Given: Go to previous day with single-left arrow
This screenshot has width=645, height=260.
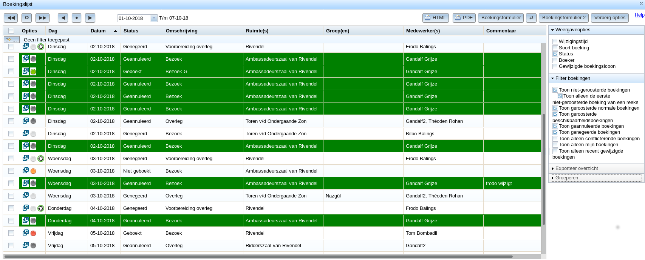Looking at the screenshot, I should tap(63, 18).
